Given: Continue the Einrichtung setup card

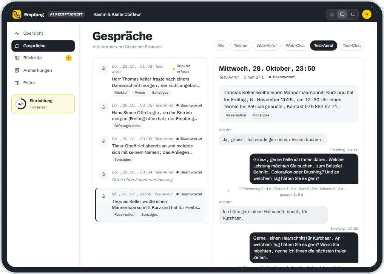Looking at the screenshot, I should point(43,104).
